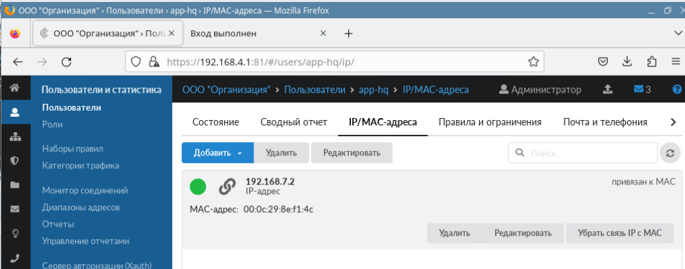Click Удалить in the 192.168.7.2 entry
685x269 pixels.
pyautogui.click(x=455, y=233)
